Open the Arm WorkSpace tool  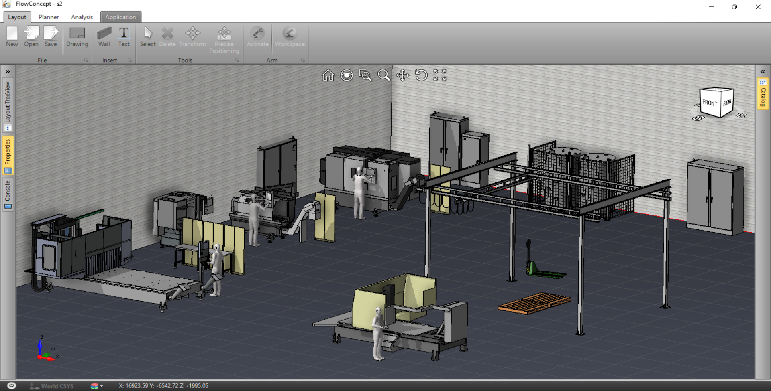290,37
